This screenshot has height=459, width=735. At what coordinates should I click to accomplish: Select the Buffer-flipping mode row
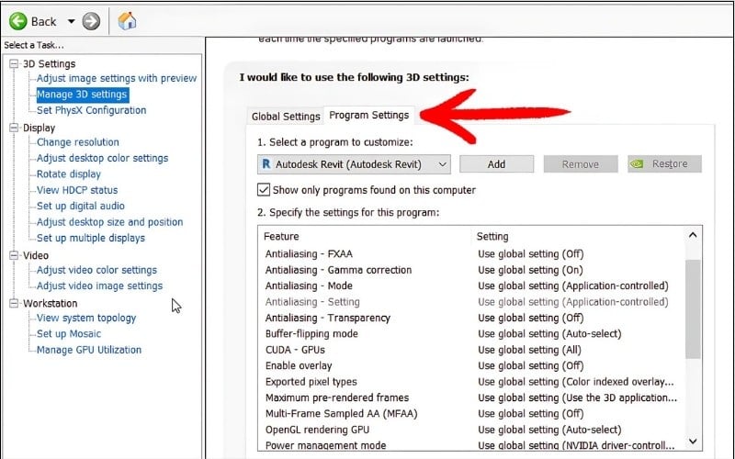pyautogui.click(x=471, y=333)
